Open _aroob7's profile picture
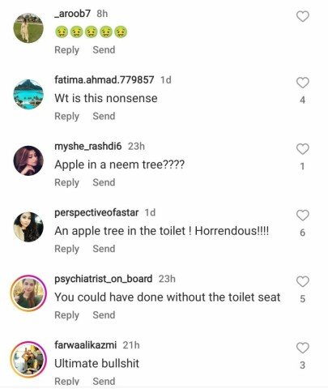 28,28
